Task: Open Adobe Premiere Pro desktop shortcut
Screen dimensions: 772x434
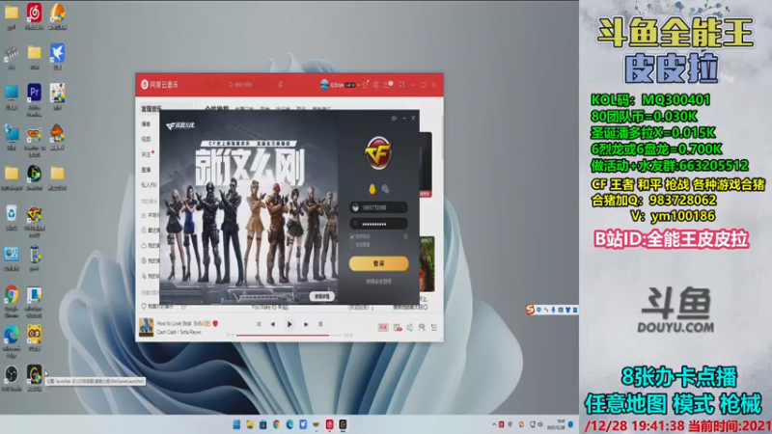Action: click(34, 100)
